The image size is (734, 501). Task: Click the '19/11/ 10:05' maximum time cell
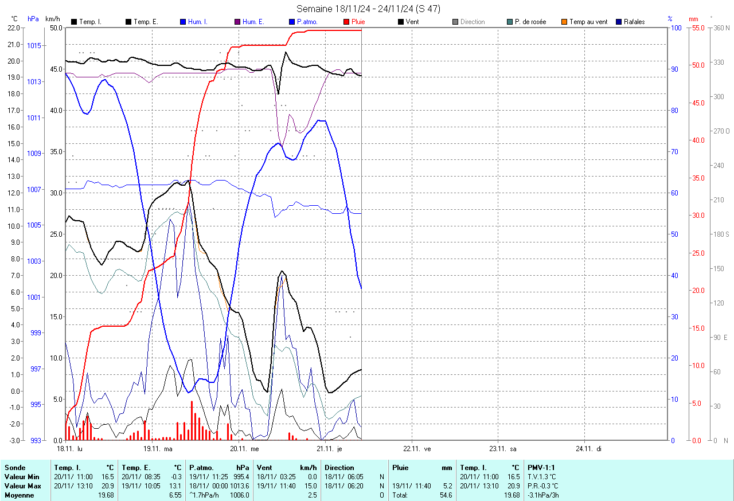[x=140, y=486]
